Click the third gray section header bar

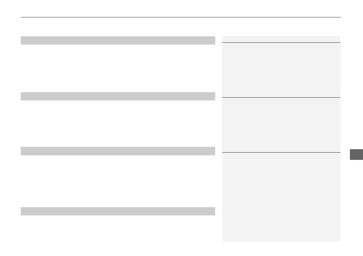(118, 151)
